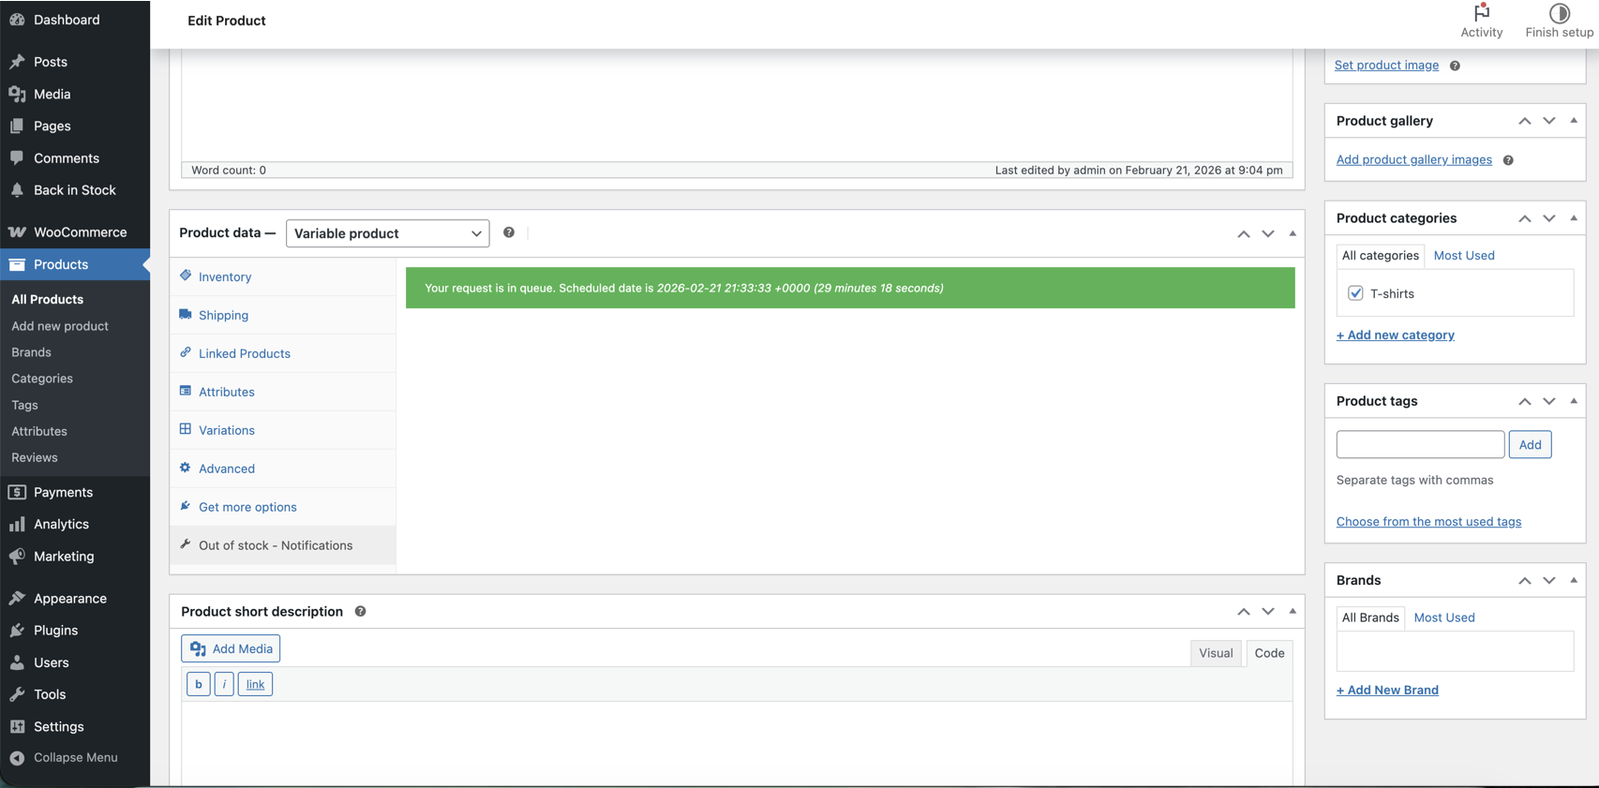Screen dimensions: 1599x788
Task: Click the Marketing megaphone icon
Action: [x=17, y=556]
